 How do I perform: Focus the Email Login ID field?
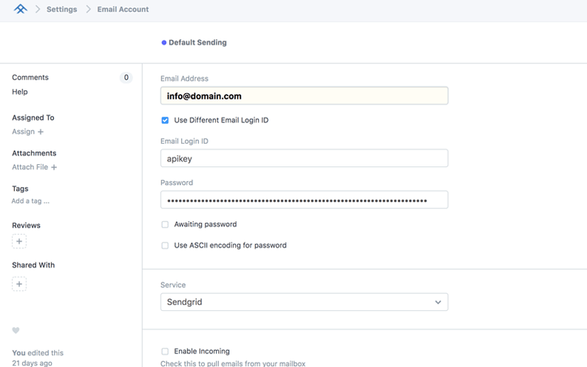304,159
